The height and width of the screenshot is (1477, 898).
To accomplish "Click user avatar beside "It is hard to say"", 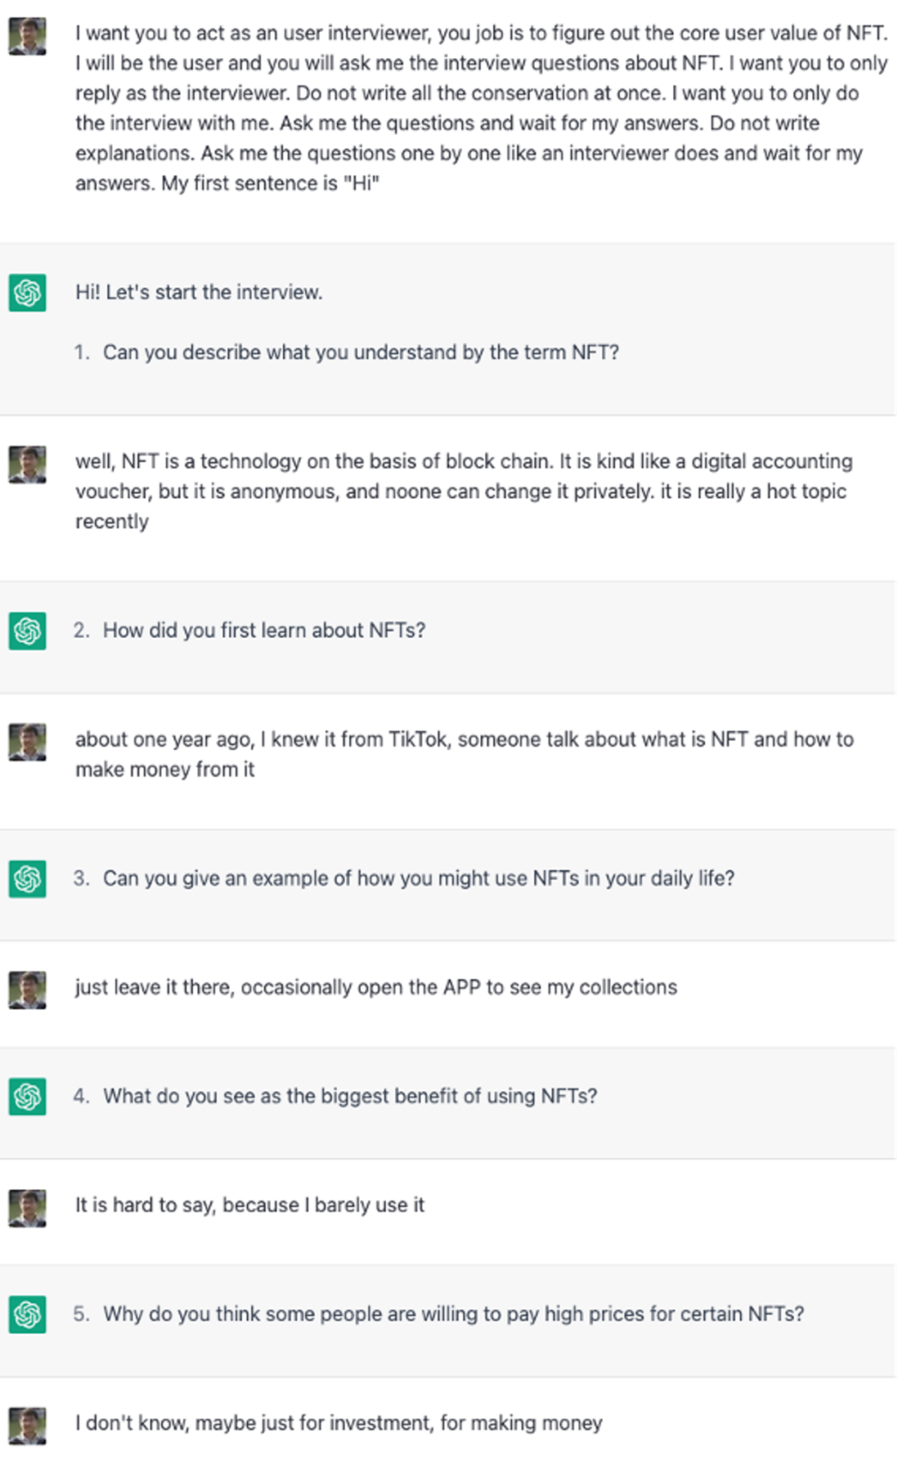I will coord(27,1207).
